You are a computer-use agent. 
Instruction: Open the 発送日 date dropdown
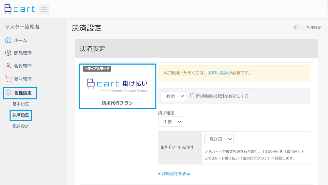219,139
